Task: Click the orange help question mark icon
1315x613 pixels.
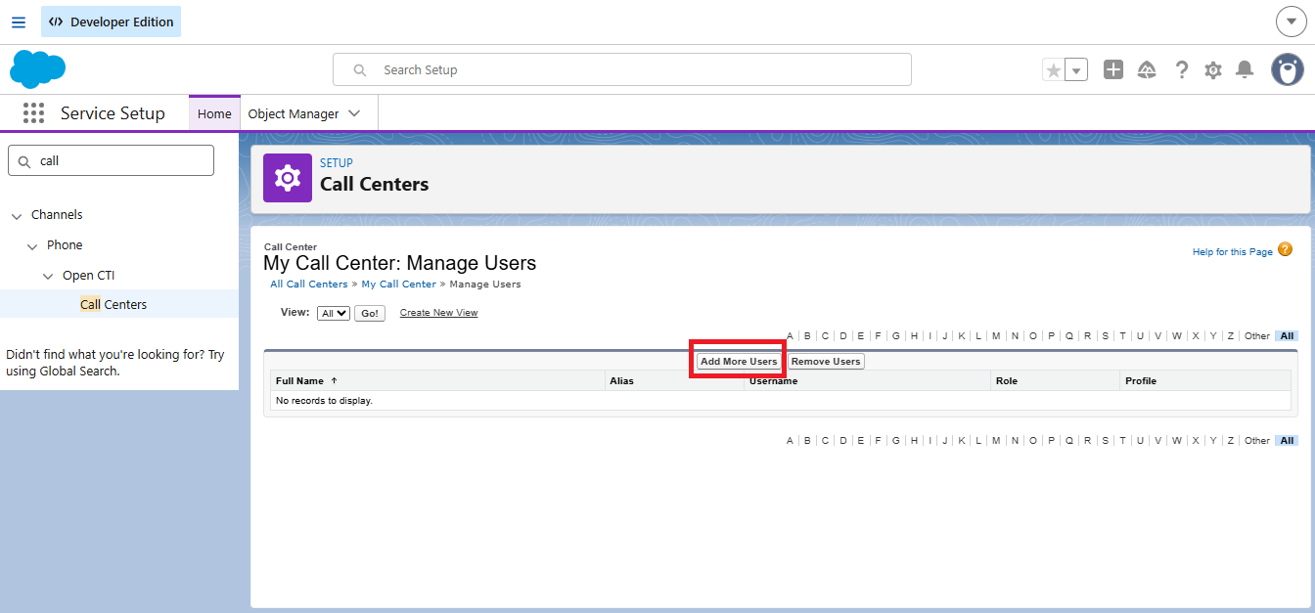Action: (1285, 249)
